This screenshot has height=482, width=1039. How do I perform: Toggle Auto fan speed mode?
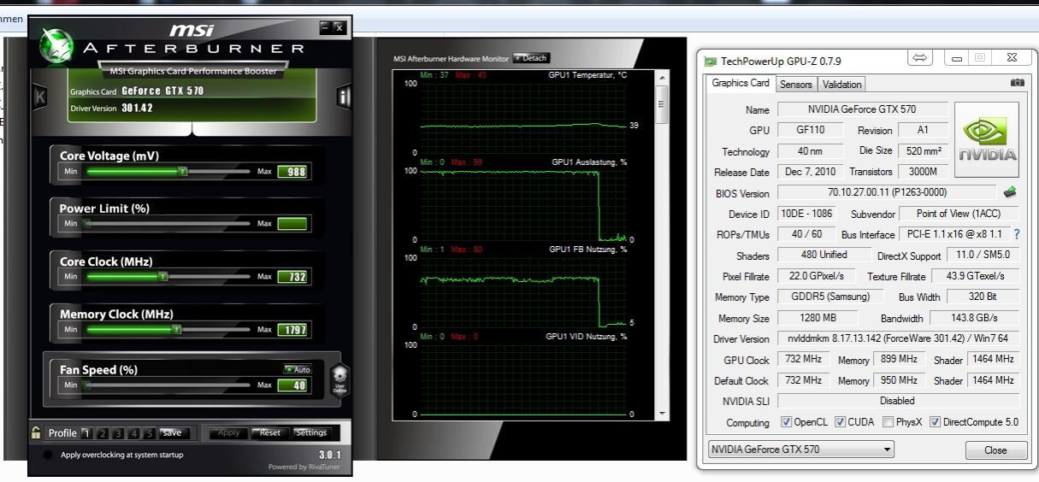tap(297, 370)
